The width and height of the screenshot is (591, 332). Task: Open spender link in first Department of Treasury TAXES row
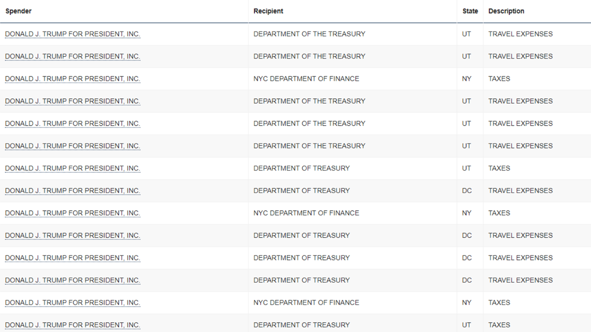coord(73,168)
